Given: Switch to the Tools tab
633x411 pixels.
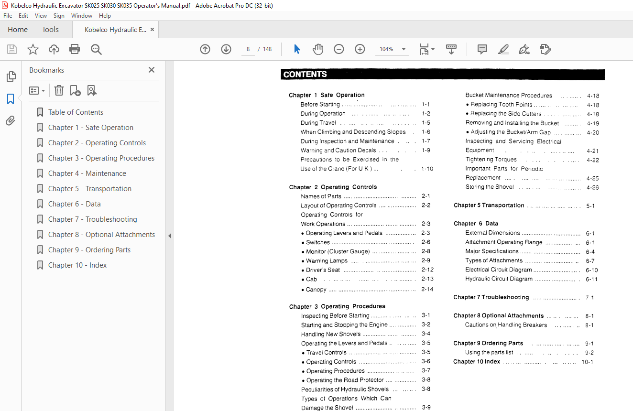Looking at the screenshot, I should (x=50, y=30).
